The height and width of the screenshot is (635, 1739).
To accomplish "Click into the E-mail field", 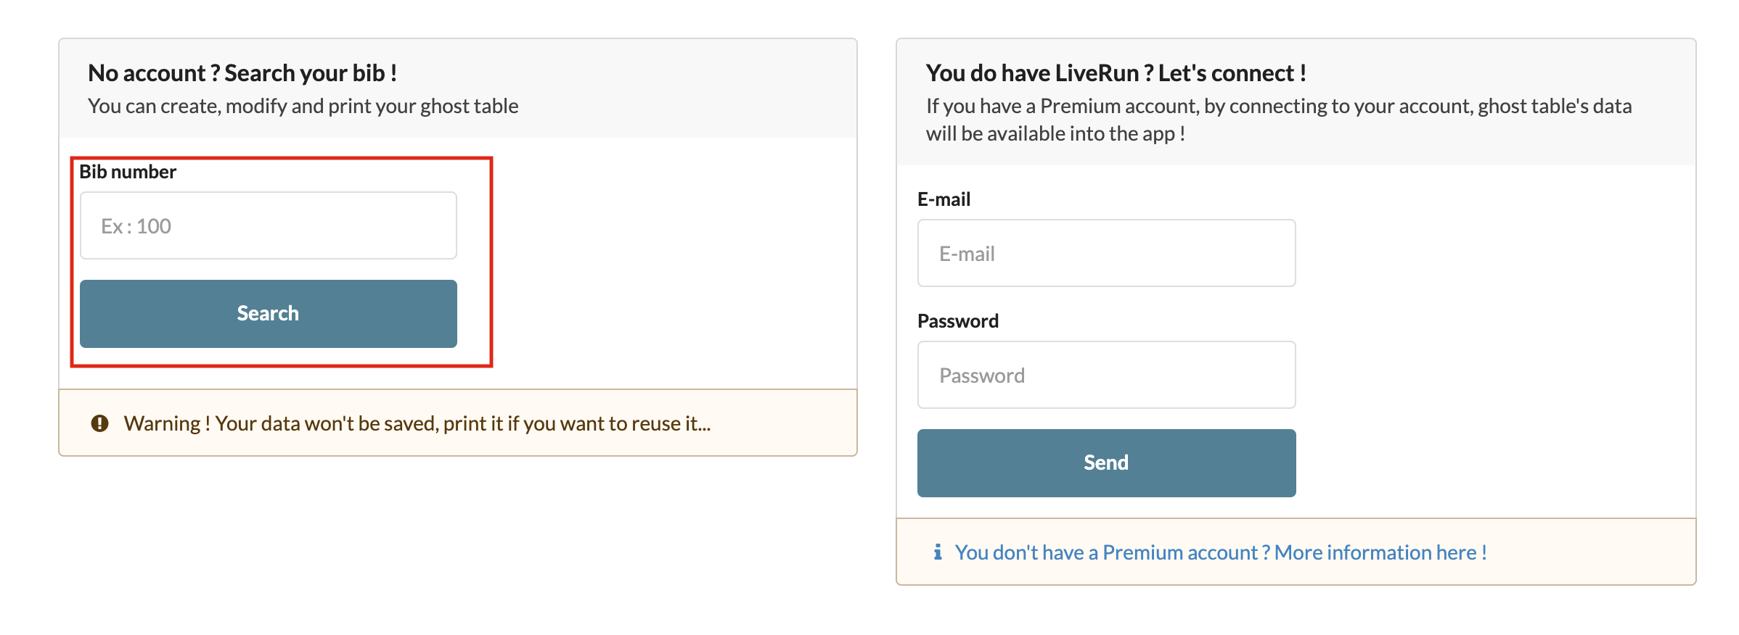I will pyautogui.click(x=1106, y=253).
